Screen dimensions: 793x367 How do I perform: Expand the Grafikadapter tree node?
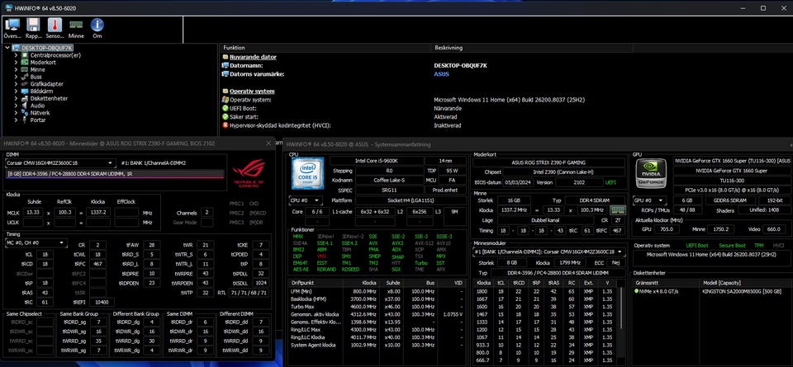17,84
